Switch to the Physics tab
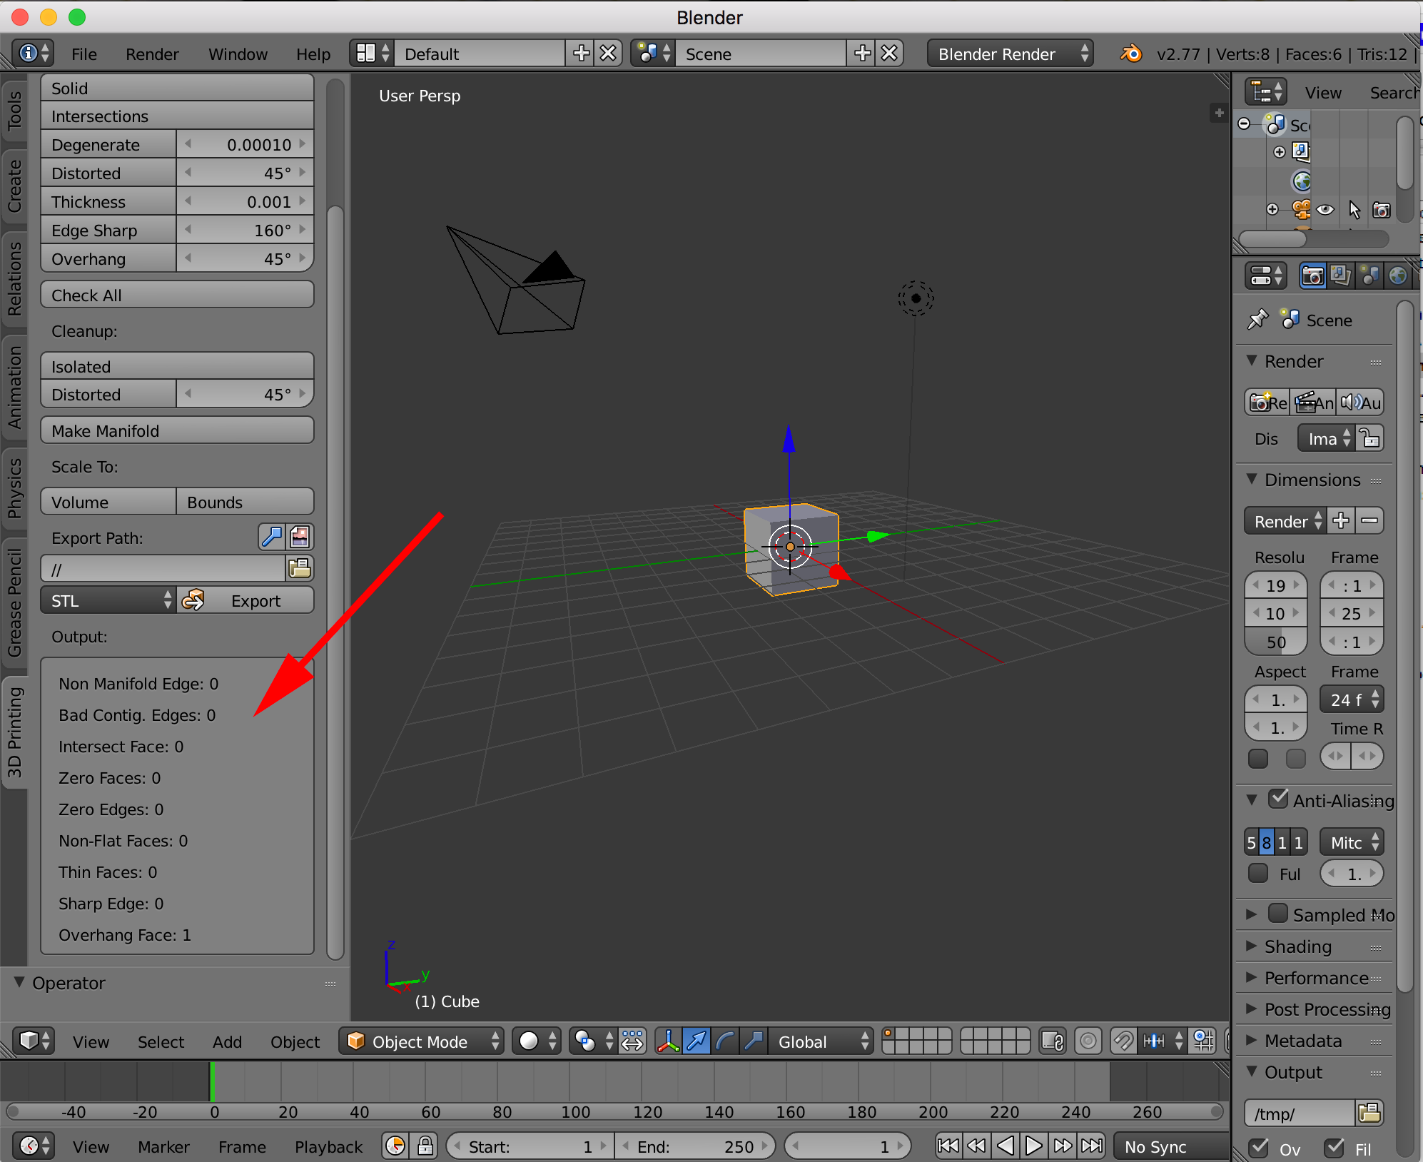Viewport: 1423px width, 1162px height. point(14,489)
